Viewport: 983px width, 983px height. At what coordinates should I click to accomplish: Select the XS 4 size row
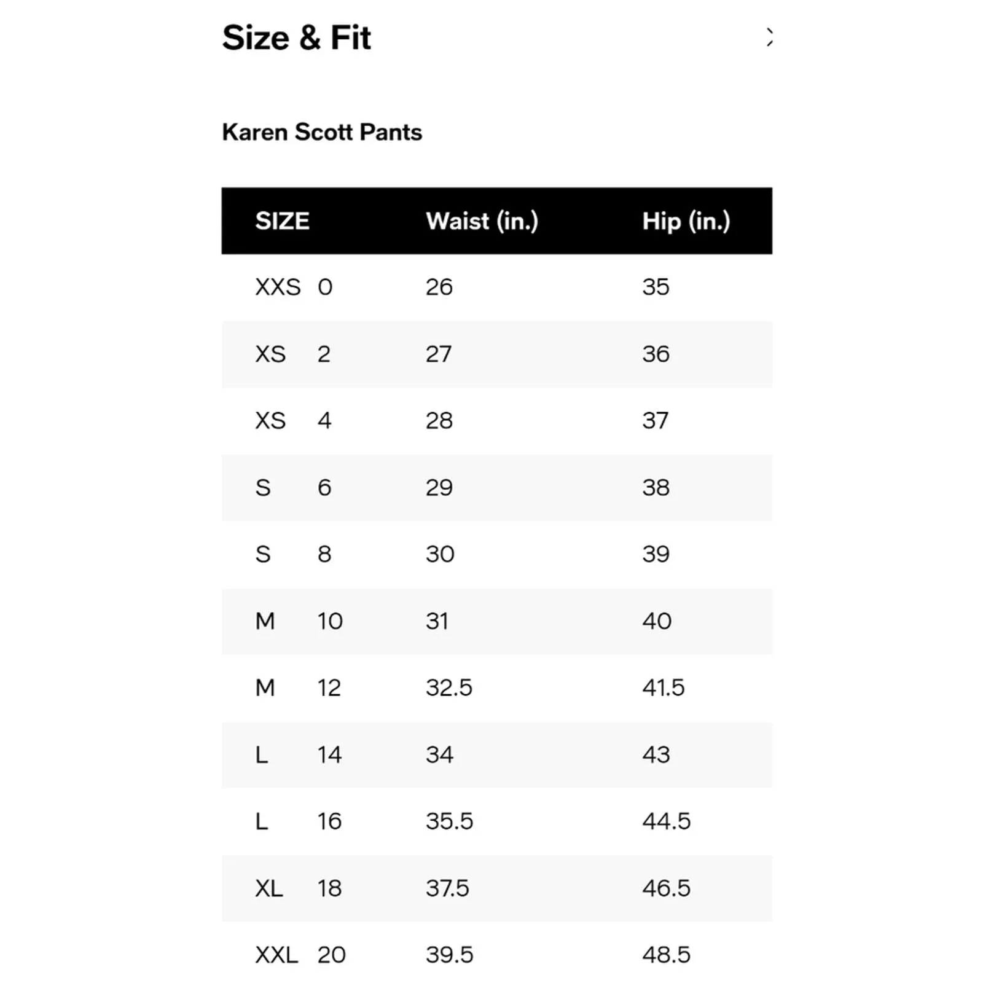(496, 421)
